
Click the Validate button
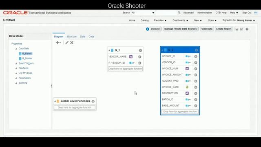(x=155, y=29)
